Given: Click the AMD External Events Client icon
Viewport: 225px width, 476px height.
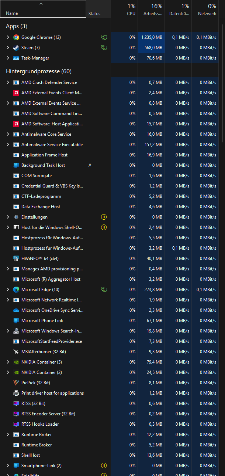Looking at the screenshot, I should pos(16,93).
